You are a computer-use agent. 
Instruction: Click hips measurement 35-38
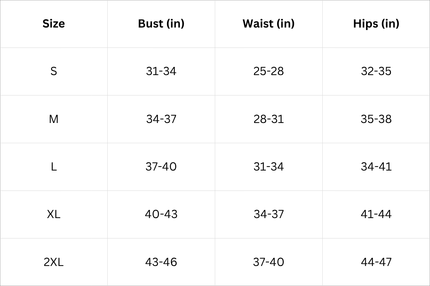[376, 119]
